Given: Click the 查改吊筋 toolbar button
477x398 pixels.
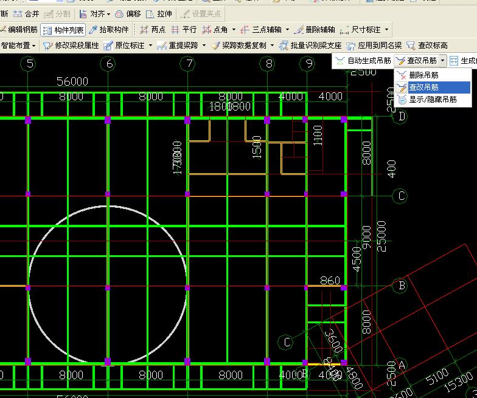Looking at the screenshot, I should coord(416,61).
